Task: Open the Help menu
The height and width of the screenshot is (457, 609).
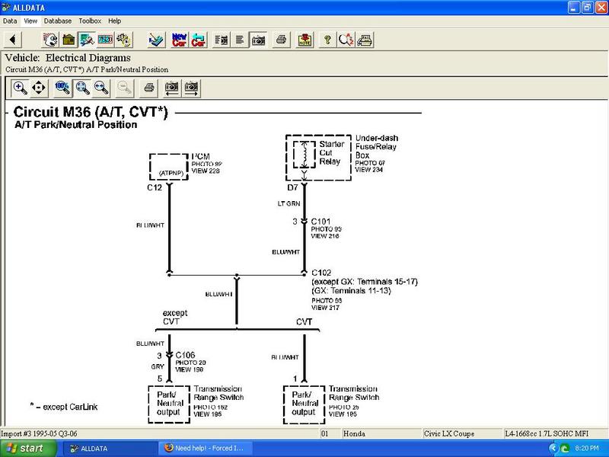Action: [114, 21]
